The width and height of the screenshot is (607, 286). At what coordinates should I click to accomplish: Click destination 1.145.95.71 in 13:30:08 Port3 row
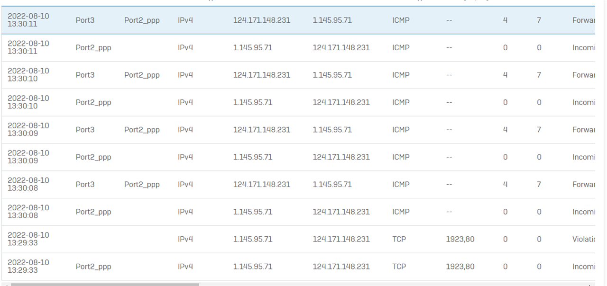tap(332, 184)
